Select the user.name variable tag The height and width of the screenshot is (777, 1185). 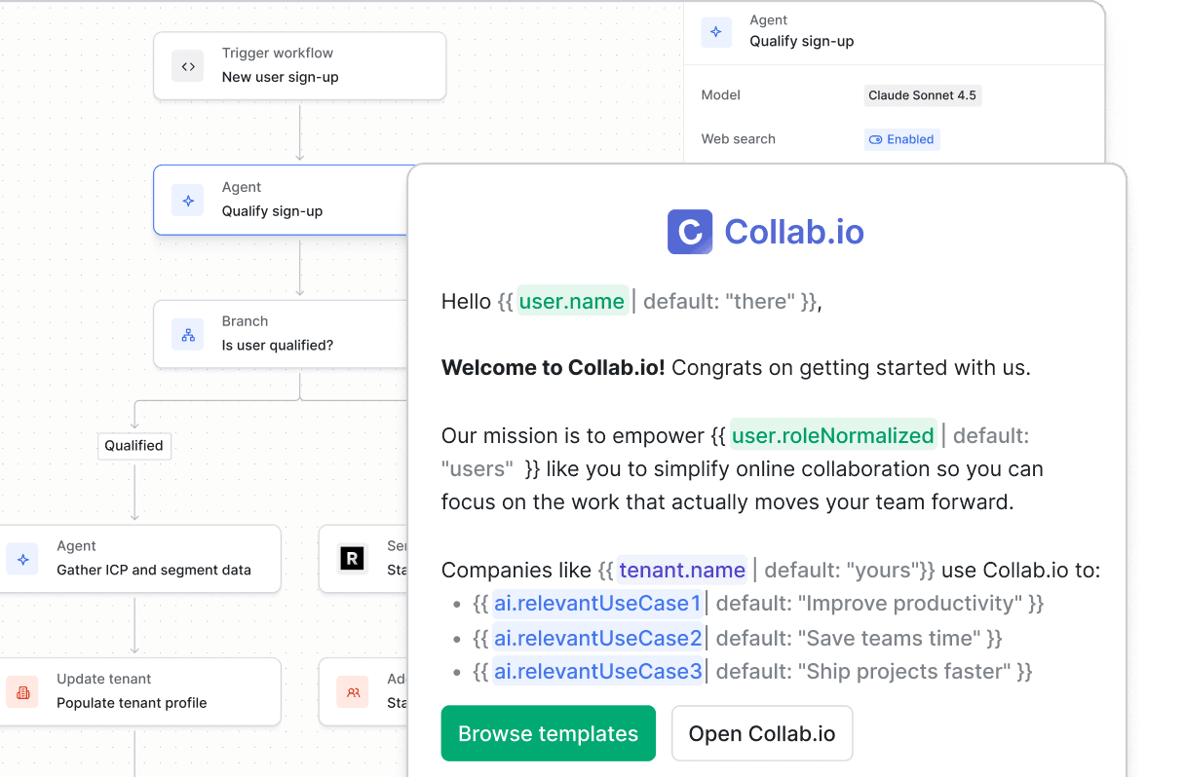pos(571,302)
